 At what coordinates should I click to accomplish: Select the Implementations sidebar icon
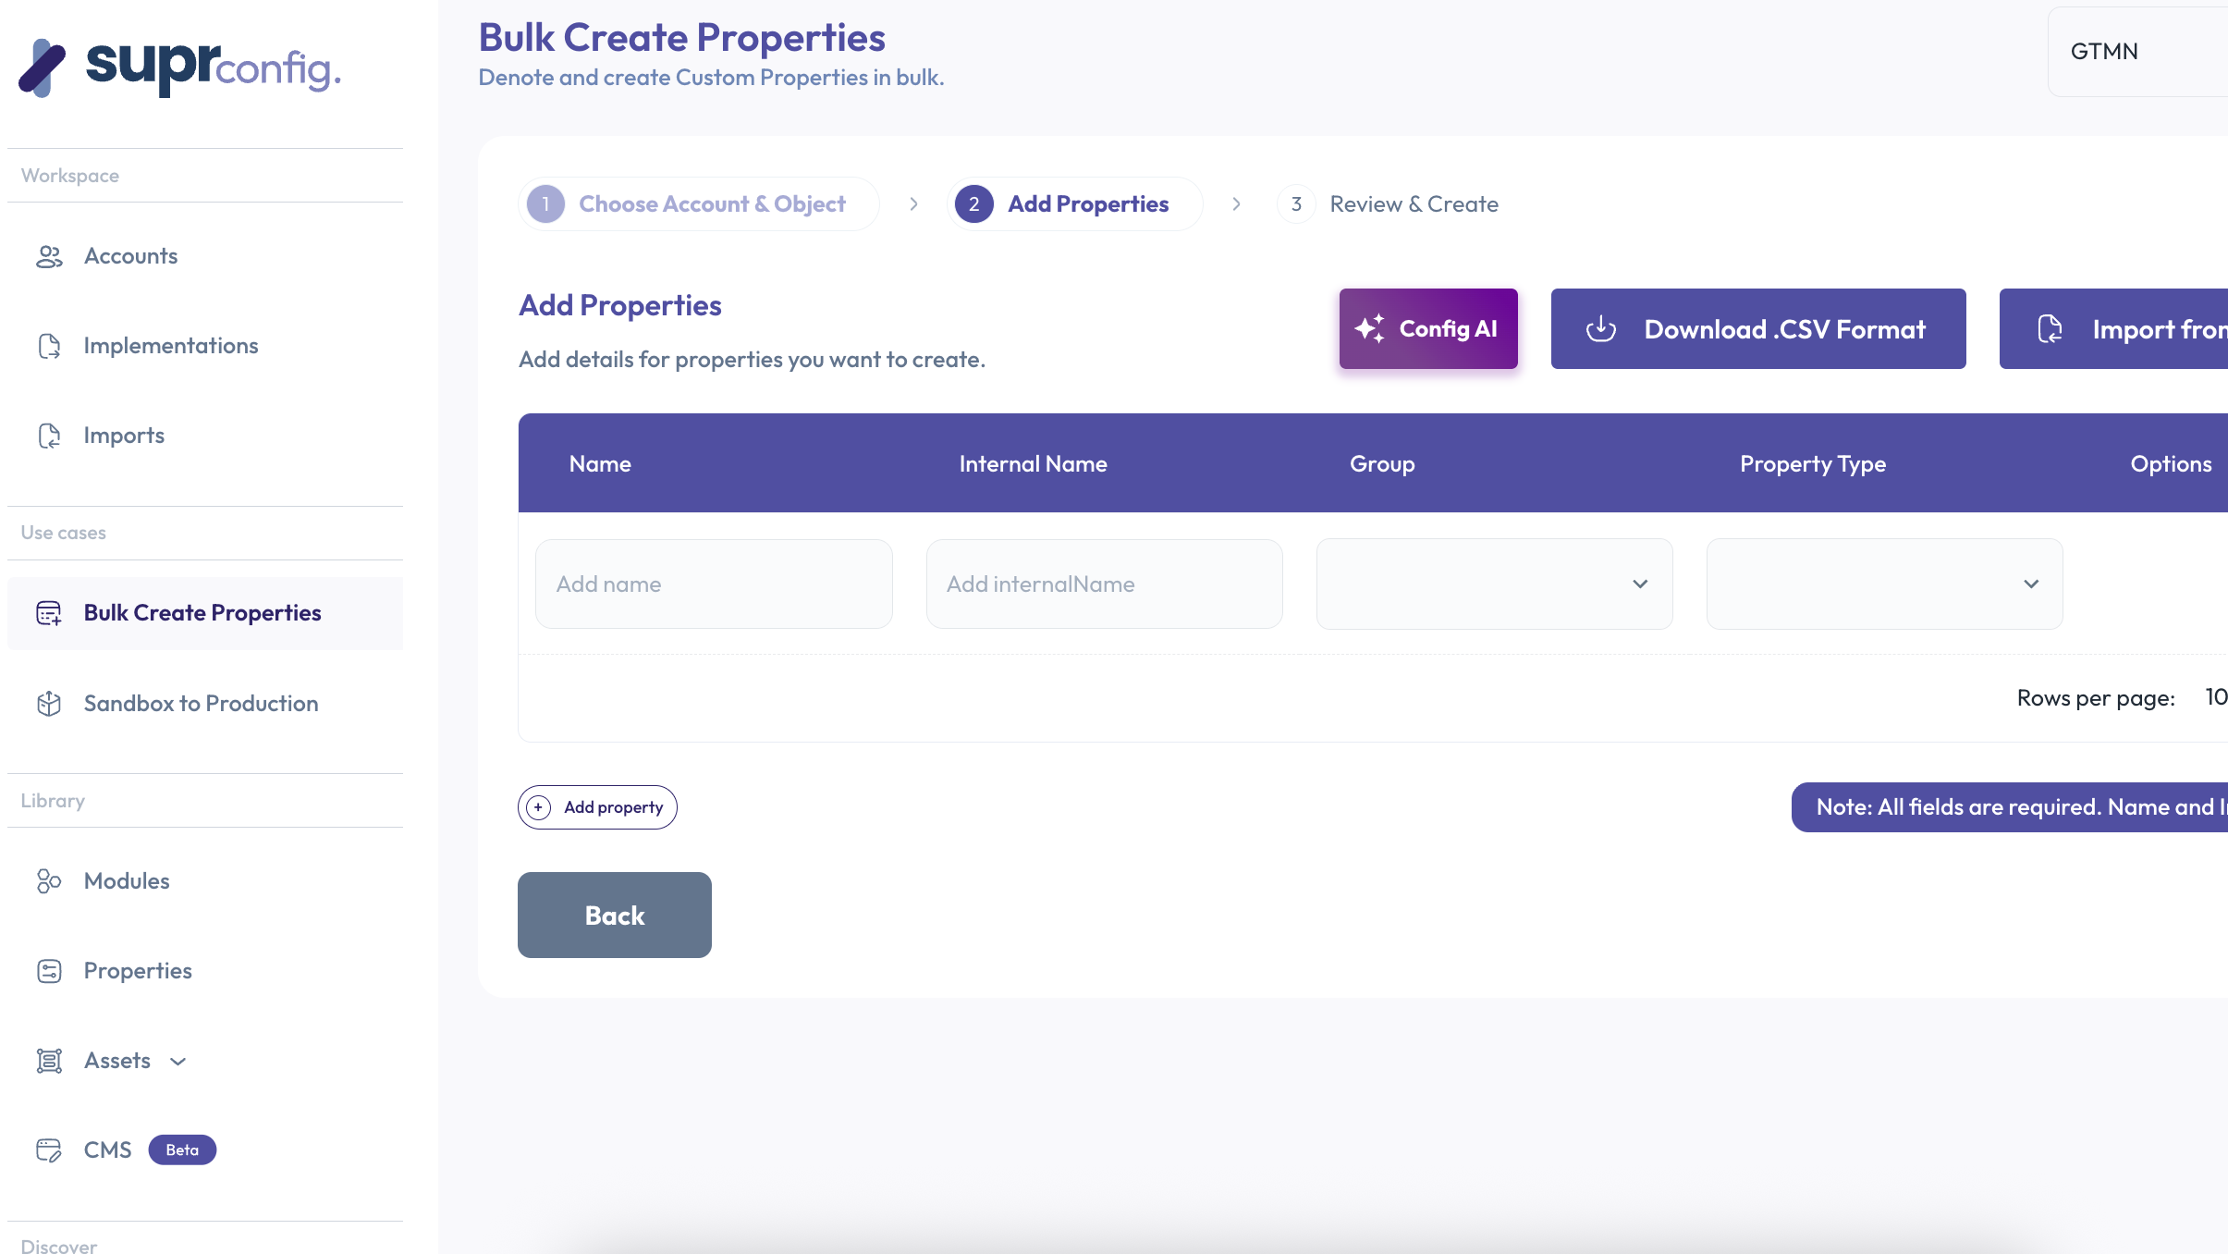click(49, 346)
